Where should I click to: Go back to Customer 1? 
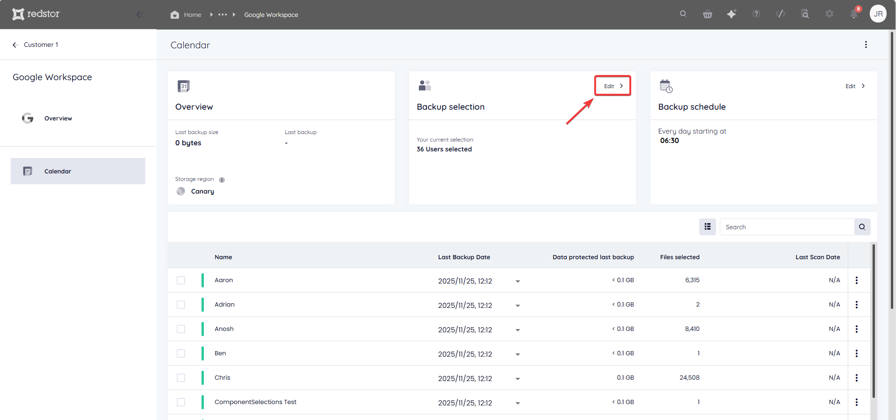click(x=41, y=45)
